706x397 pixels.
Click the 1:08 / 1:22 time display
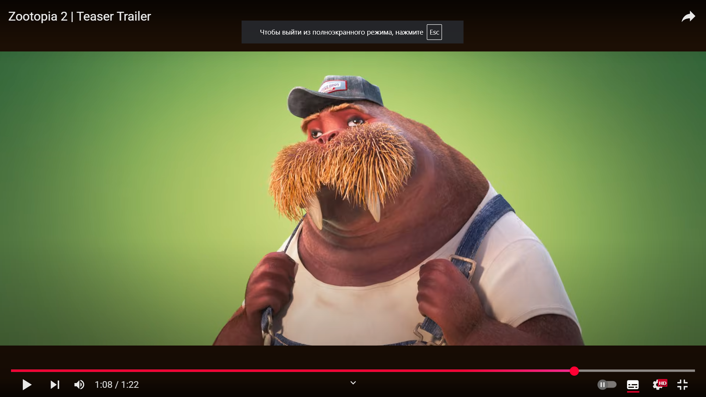click(117, 385)
